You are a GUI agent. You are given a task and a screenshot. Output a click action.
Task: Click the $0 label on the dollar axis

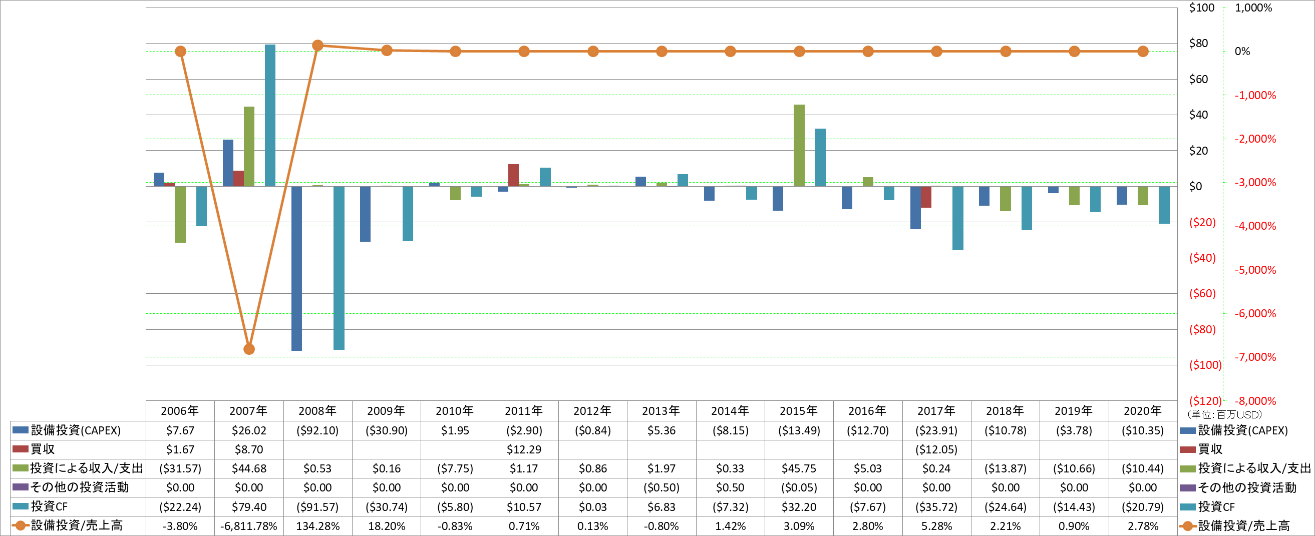pyautogui.click(x=1195, y=186)
